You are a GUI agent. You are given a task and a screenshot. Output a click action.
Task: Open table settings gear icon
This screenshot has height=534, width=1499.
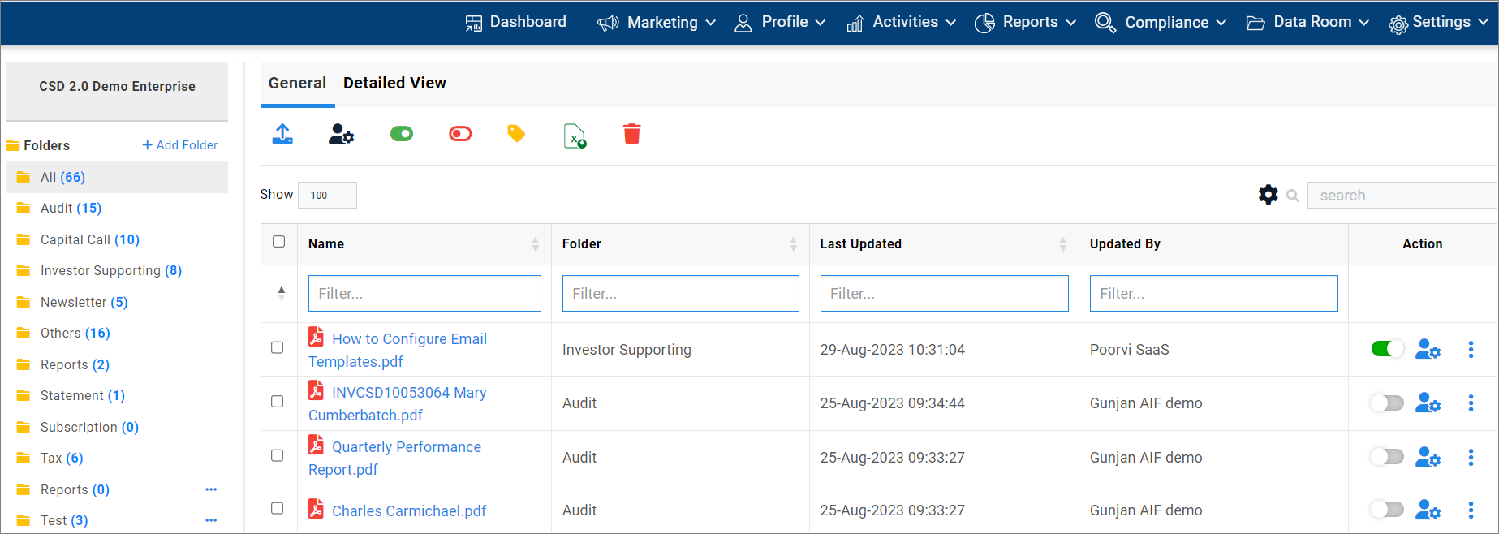point(1268,195)
